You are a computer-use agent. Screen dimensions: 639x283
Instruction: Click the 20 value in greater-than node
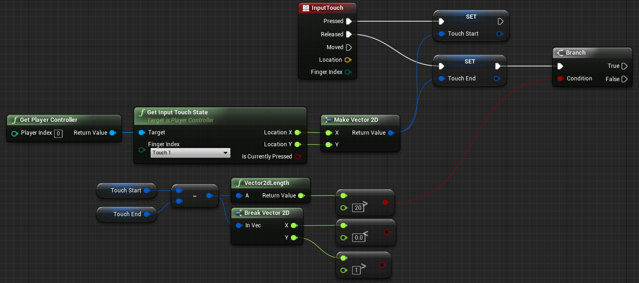click(x=358, y=208)
